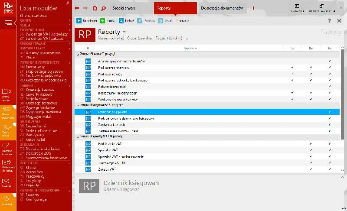Click the vertical scrollbar of reports list
Screen dimensions: 347x211
(342, 95)
